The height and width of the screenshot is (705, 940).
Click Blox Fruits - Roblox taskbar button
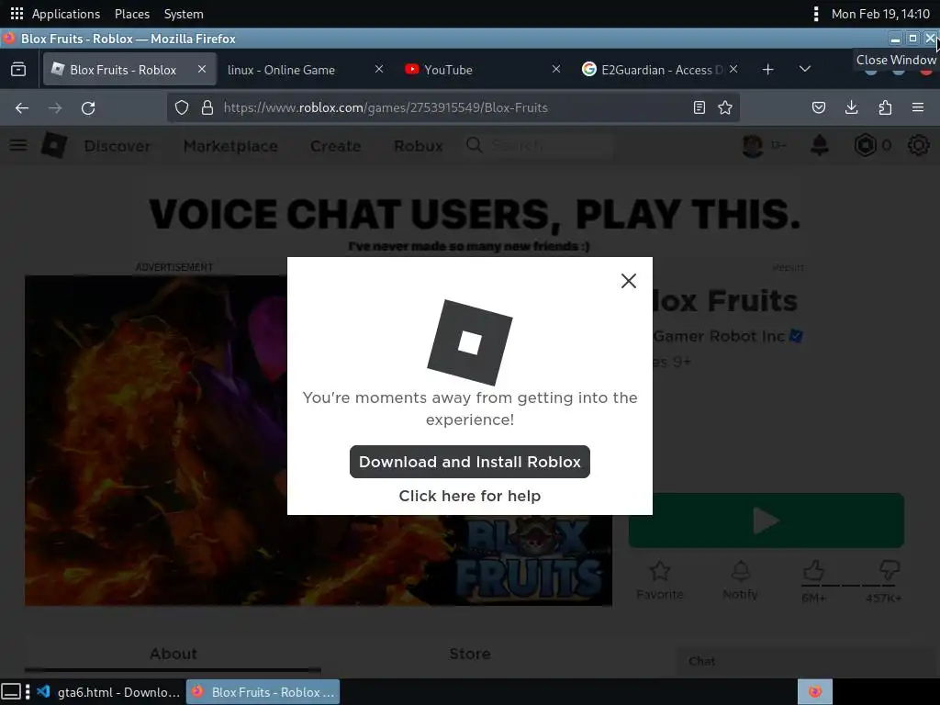(263, 692)
